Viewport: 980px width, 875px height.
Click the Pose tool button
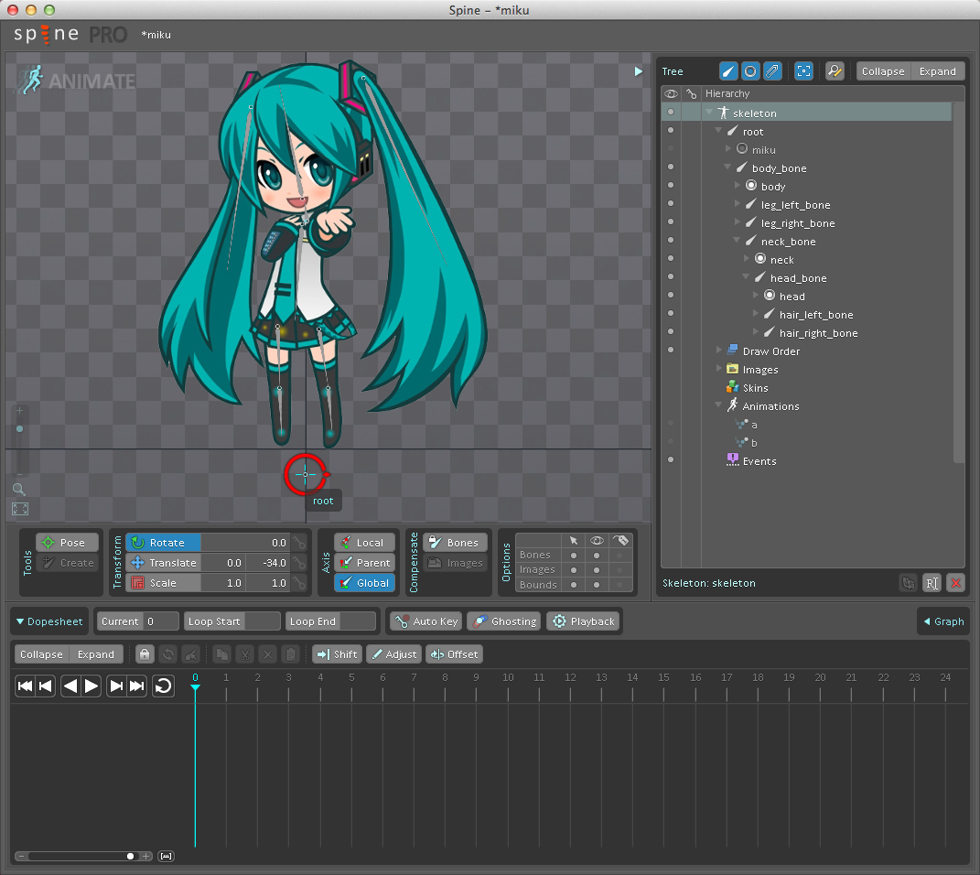click(x=68, y=543)
